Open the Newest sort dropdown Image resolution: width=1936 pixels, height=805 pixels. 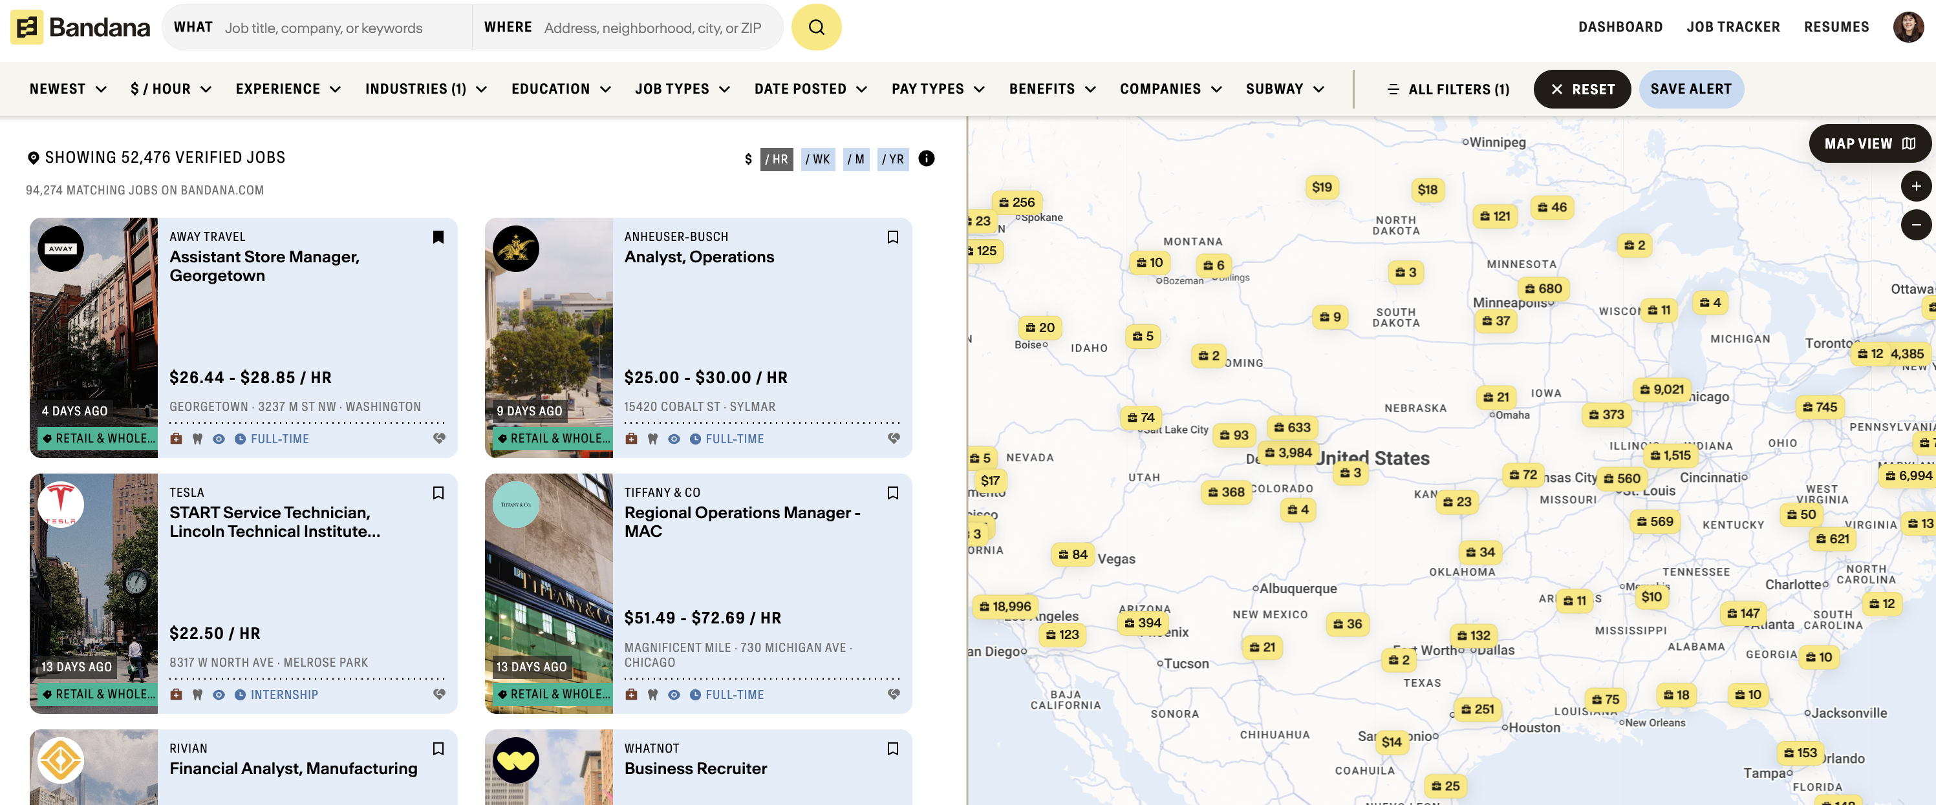coord(69,89)
